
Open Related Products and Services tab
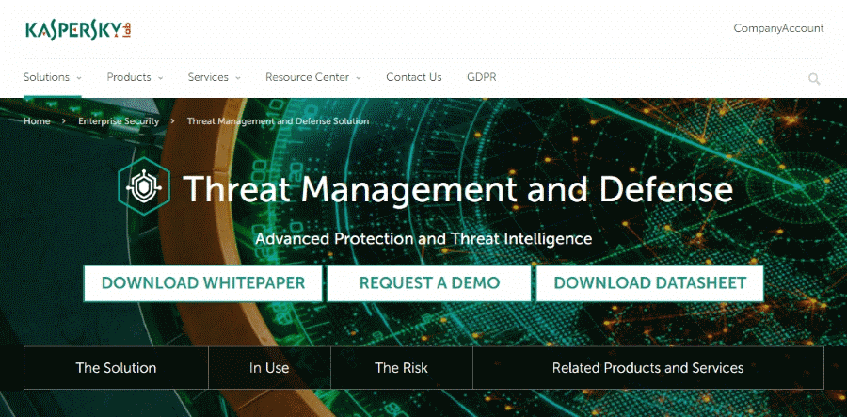(x=648, y=368)
